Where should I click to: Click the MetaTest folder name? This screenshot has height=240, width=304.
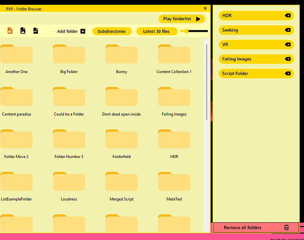coord(174,199)
